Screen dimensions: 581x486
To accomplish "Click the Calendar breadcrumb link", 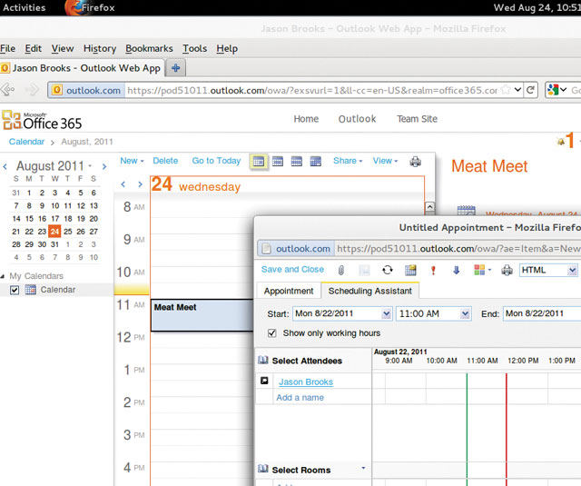I will tap(26, 142).
